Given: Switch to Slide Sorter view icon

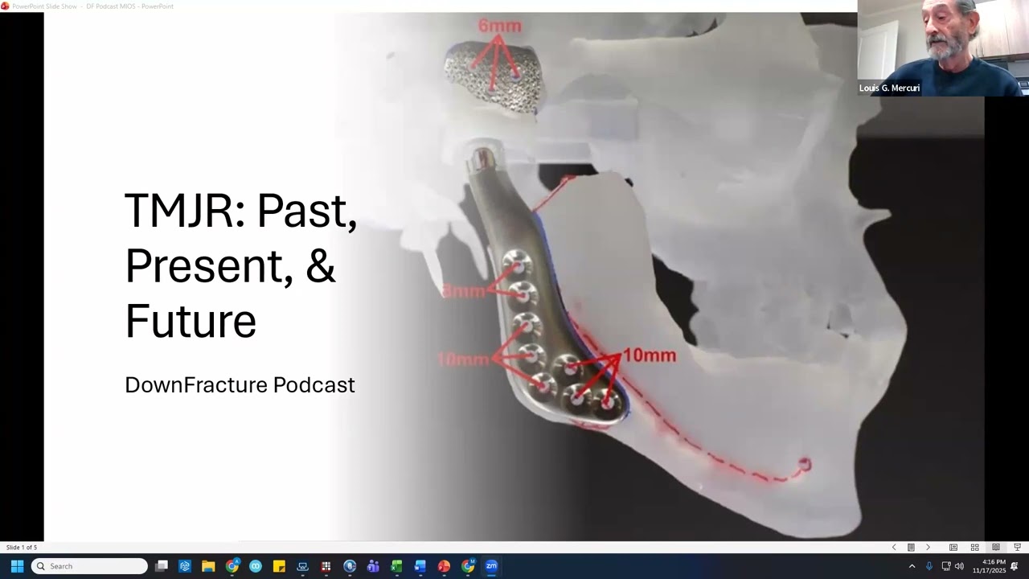Looking at the screenshot, I should (x=974, y=548).
